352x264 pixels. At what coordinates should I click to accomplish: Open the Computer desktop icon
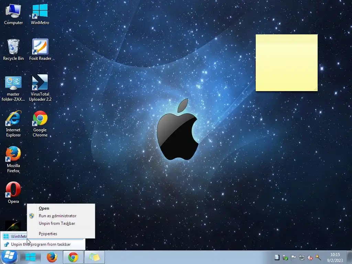click(13, 14)
